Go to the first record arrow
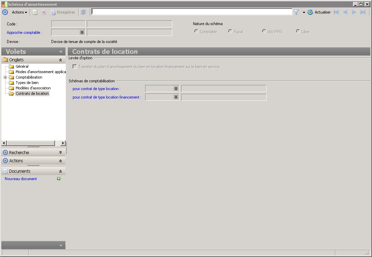 pyautogui.click(x=336, y=12)
